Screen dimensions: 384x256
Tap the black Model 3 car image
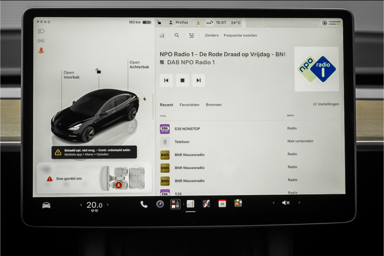[x=95, y=115]
